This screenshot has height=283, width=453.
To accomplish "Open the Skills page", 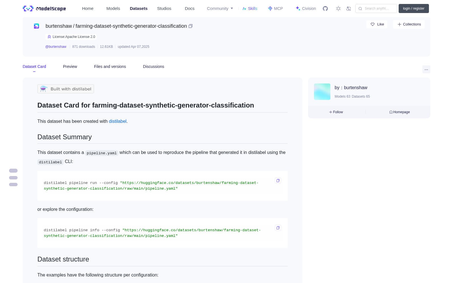I will 250,8.
